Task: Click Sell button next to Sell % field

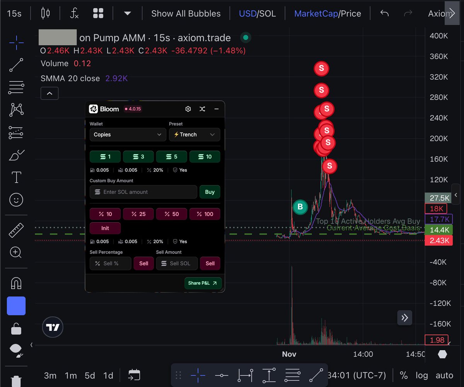Action: click(x=144, y=264)
